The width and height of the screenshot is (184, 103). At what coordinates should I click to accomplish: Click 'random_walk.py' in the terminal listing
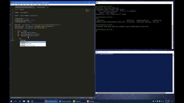click(142, 20)
